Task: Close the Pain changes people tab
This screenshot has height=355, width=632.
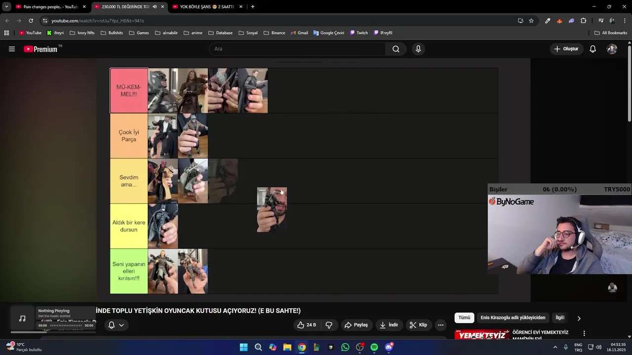Action: click(x=84, y=7)
